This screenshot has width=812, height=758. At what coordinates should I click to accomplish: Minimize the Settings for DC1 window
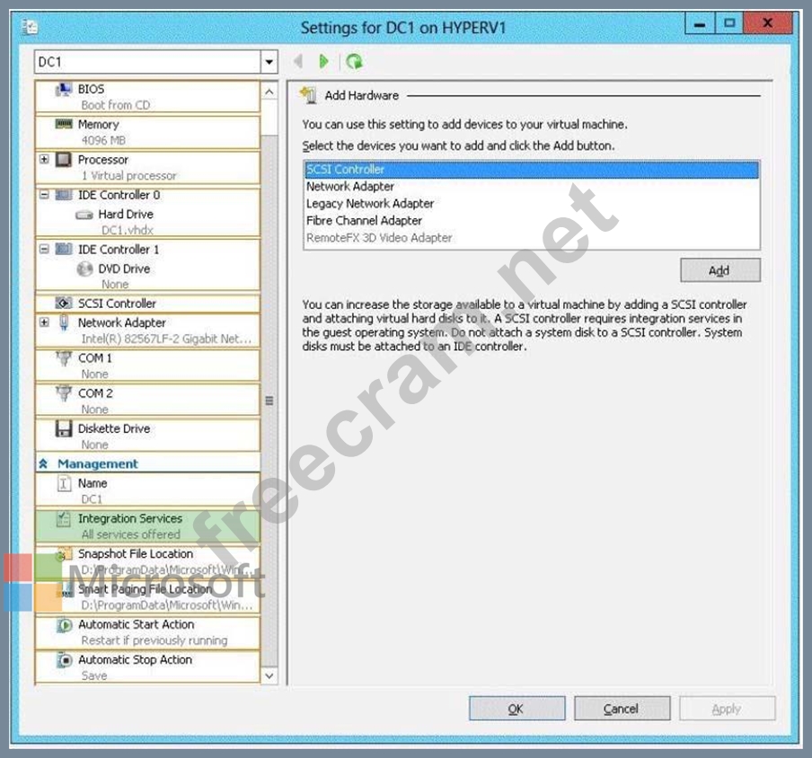coord(700,24)
